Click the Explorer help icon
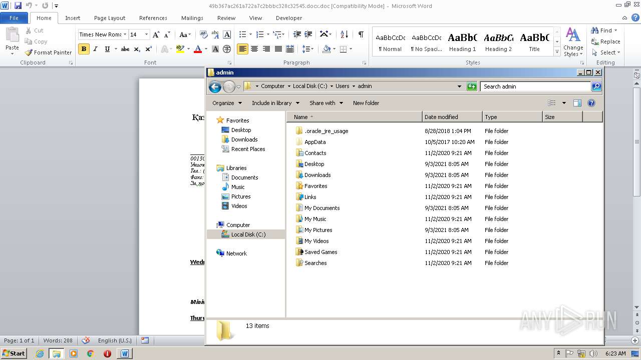Screen dimensions: 641x360 pyautogui.click(x=591, y=103)
